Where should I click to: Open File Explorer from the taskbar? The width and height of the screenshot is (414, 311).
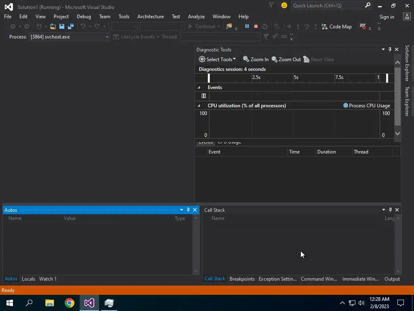(x=49, y=303)
